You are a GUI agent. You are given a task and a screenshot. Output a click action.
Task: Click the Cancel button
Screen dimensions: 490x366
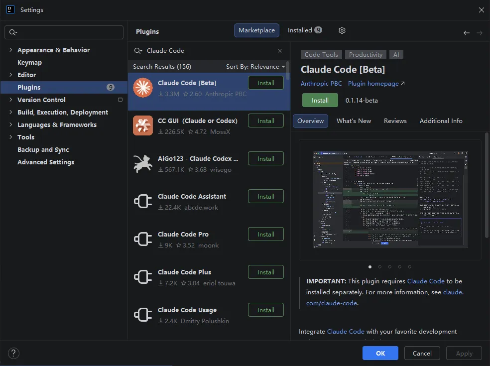422,353
